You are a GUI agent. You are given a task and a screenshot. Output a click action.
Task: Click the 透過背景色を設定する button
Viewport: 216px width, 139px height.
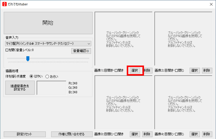point(20,88)
